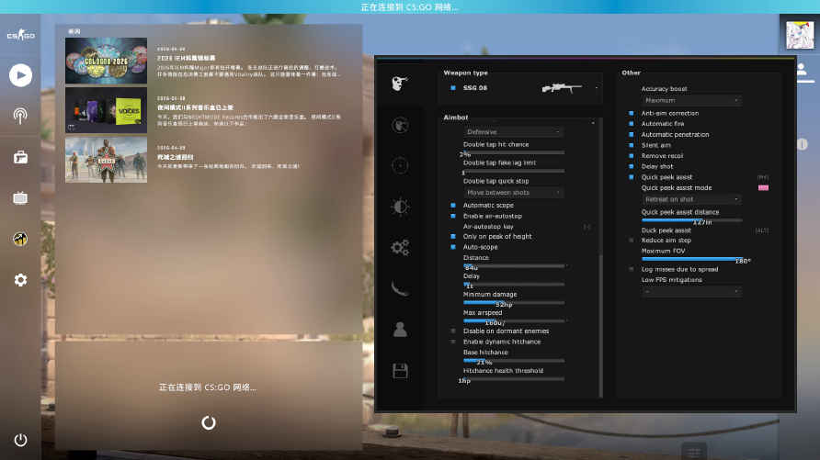This screenshot has height=460, width=820.
Task: Toggle the Quick peek assist checkbox
Action: (x=632, y=177)
